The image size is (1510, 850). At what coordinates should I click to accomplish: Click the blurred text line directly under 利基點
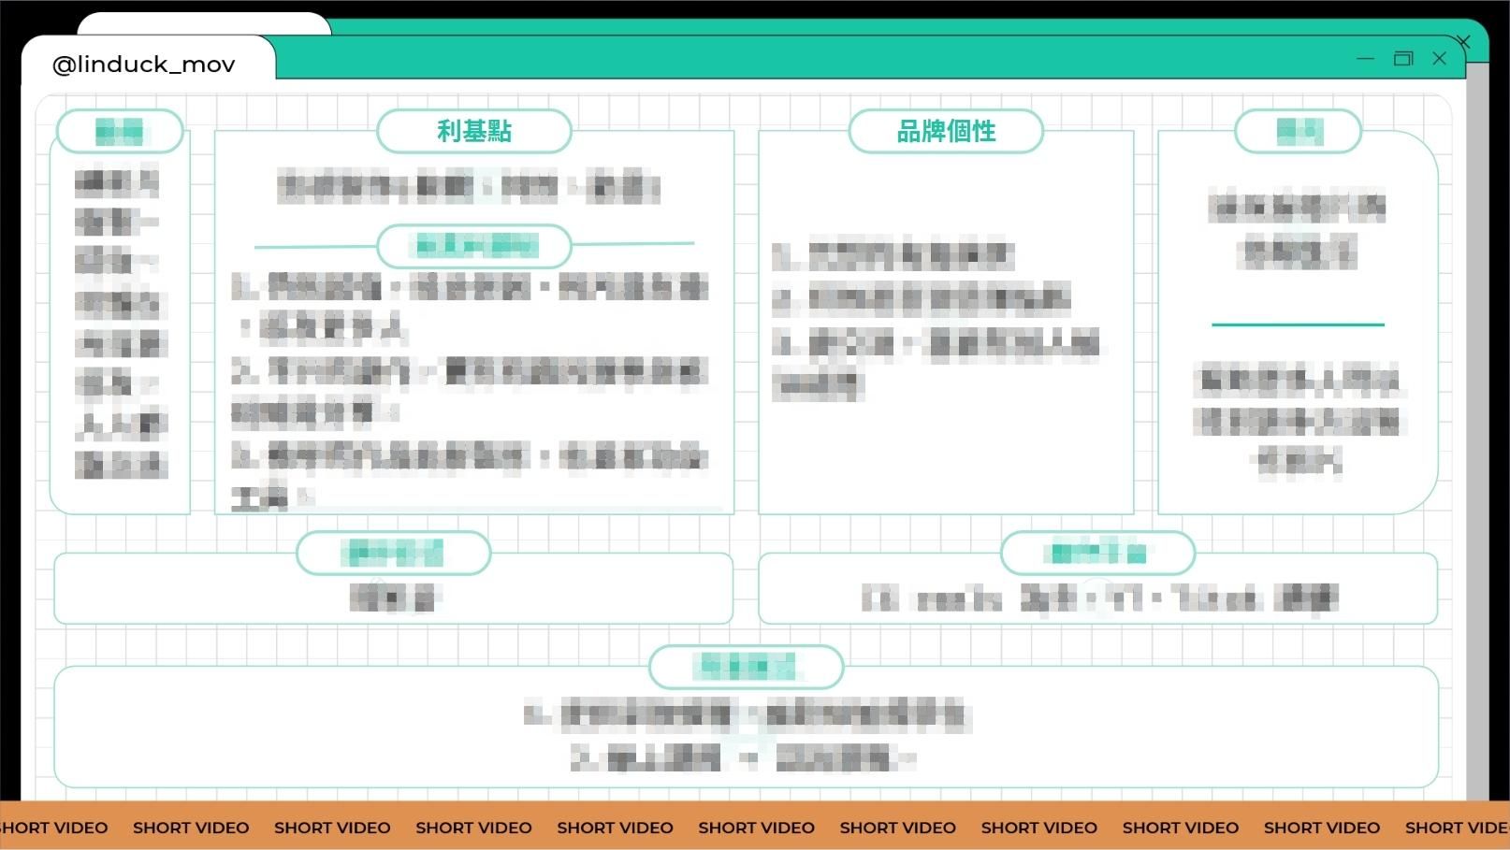(x=468, y=187)
